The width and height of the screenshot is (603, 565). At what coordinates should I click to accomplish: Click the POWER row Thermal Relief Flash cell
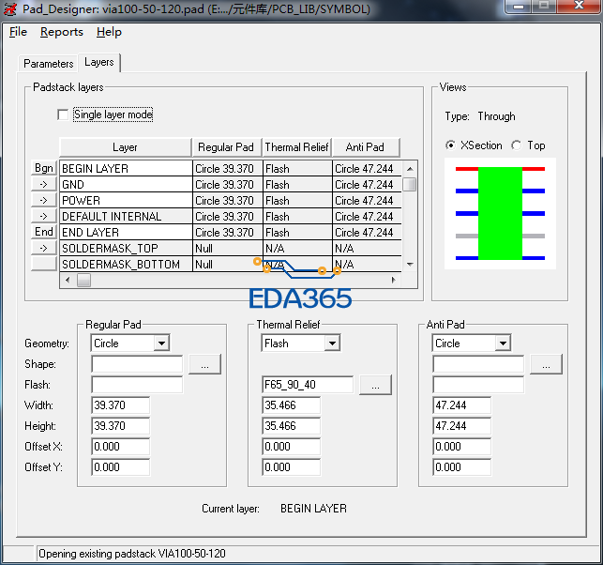click(297, 201)
